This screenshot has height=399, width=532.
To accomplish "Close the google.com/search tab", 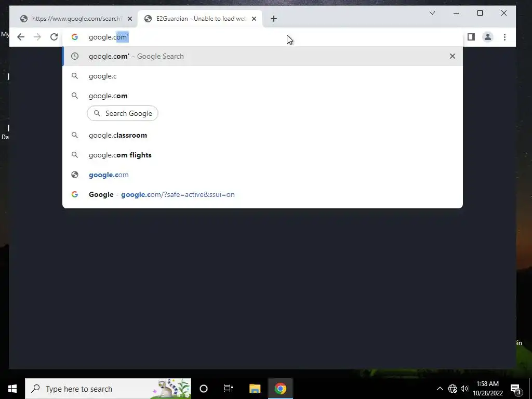I will click(129, 19).
